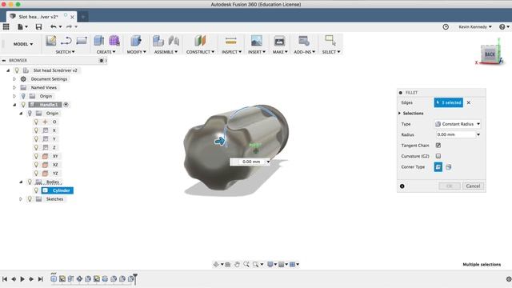
Task: Click the Zoom magnifier in navigation bar
Action: tap(246, 264)
